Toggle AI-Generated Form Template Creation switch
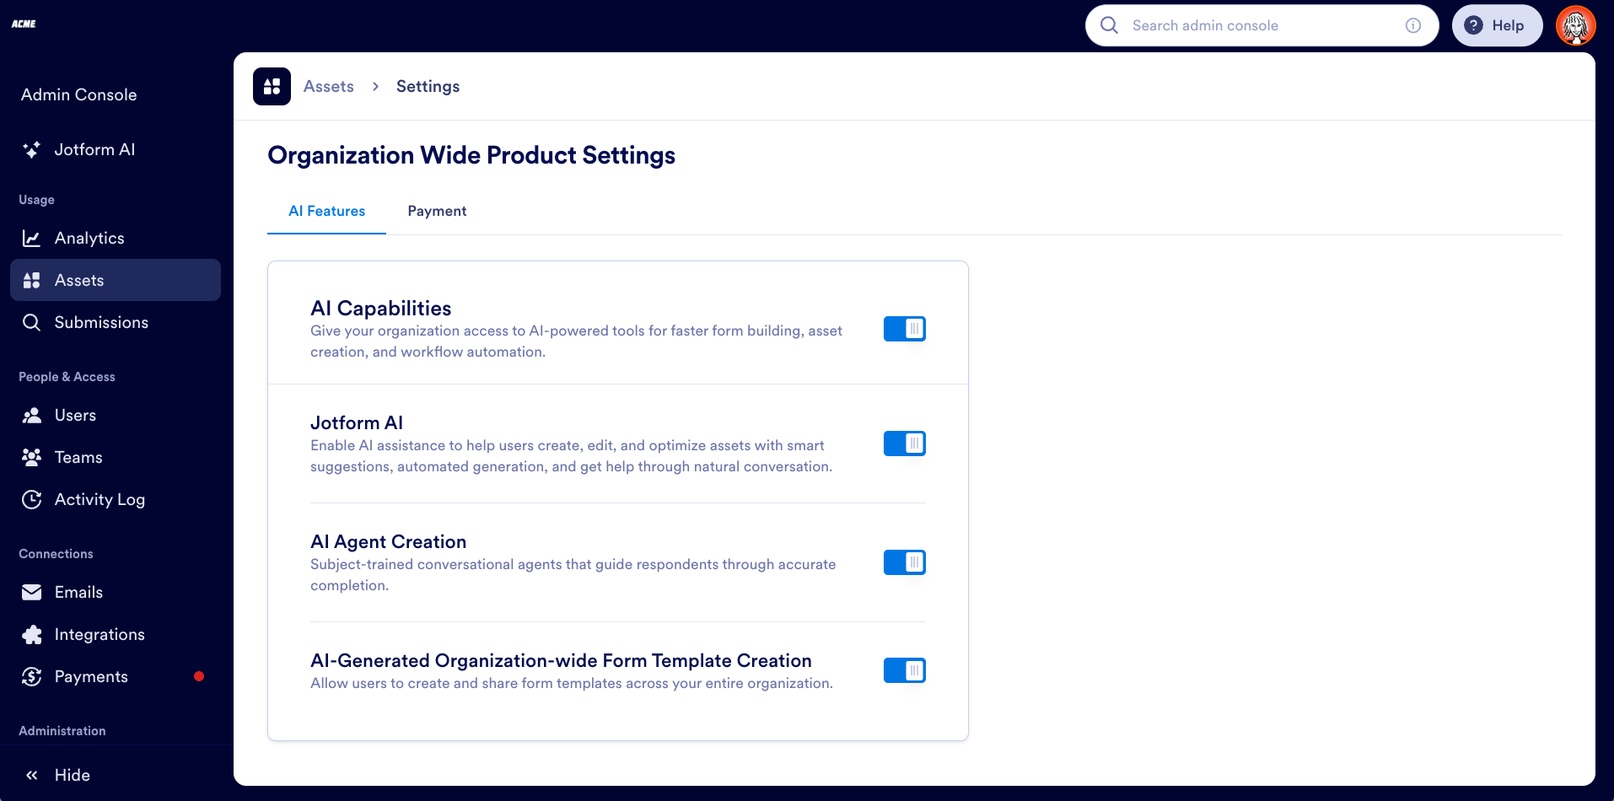 (x=904, y=670)
